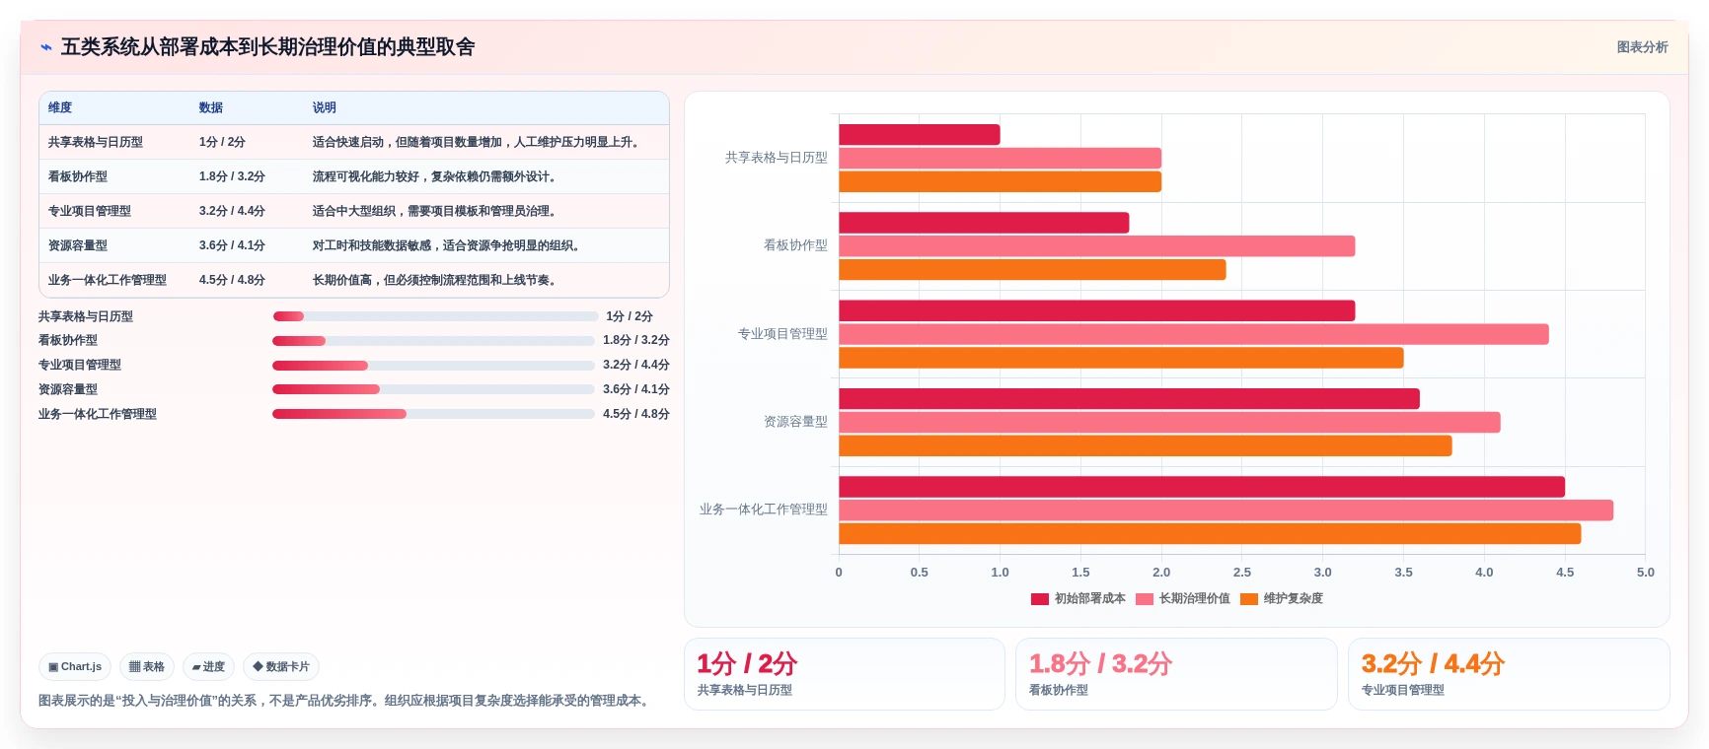Click red 初始部署成本 bar for 共享表格与日历型
The height and width of the screenshot is (749, 1709).
pos(920,135)
